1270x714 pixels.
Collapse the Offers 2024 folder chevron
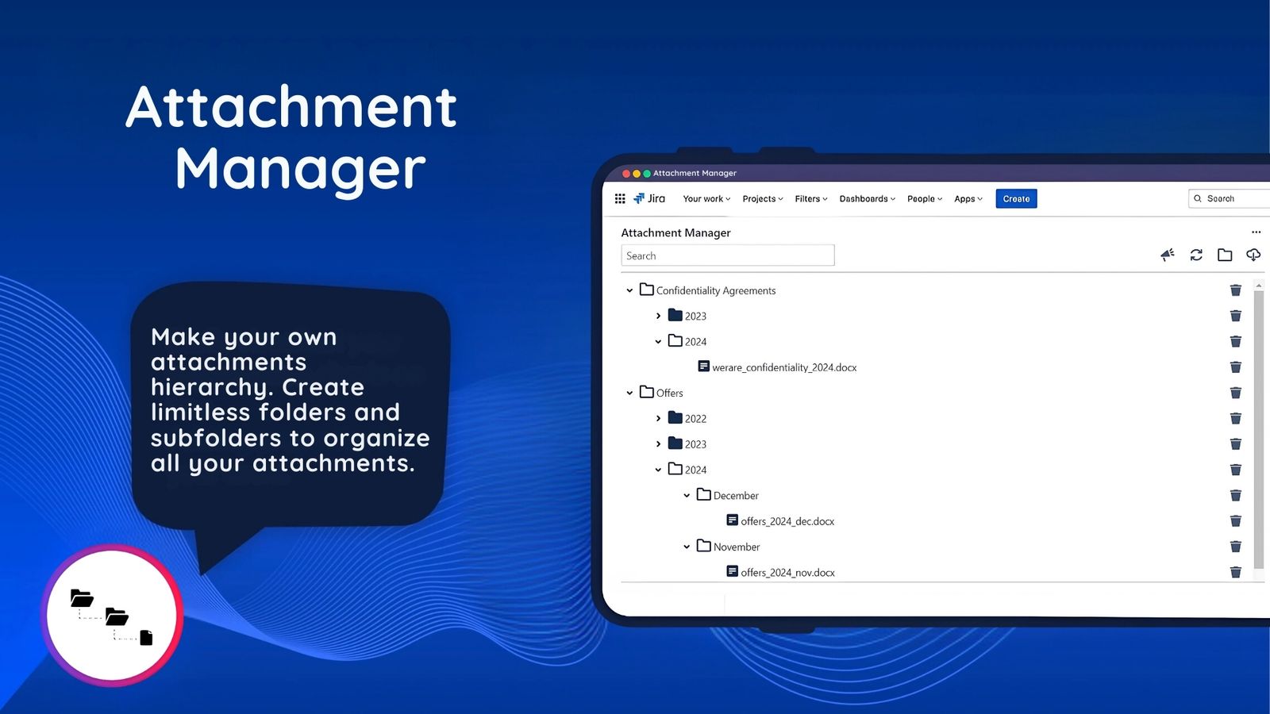tap(658, 470)
